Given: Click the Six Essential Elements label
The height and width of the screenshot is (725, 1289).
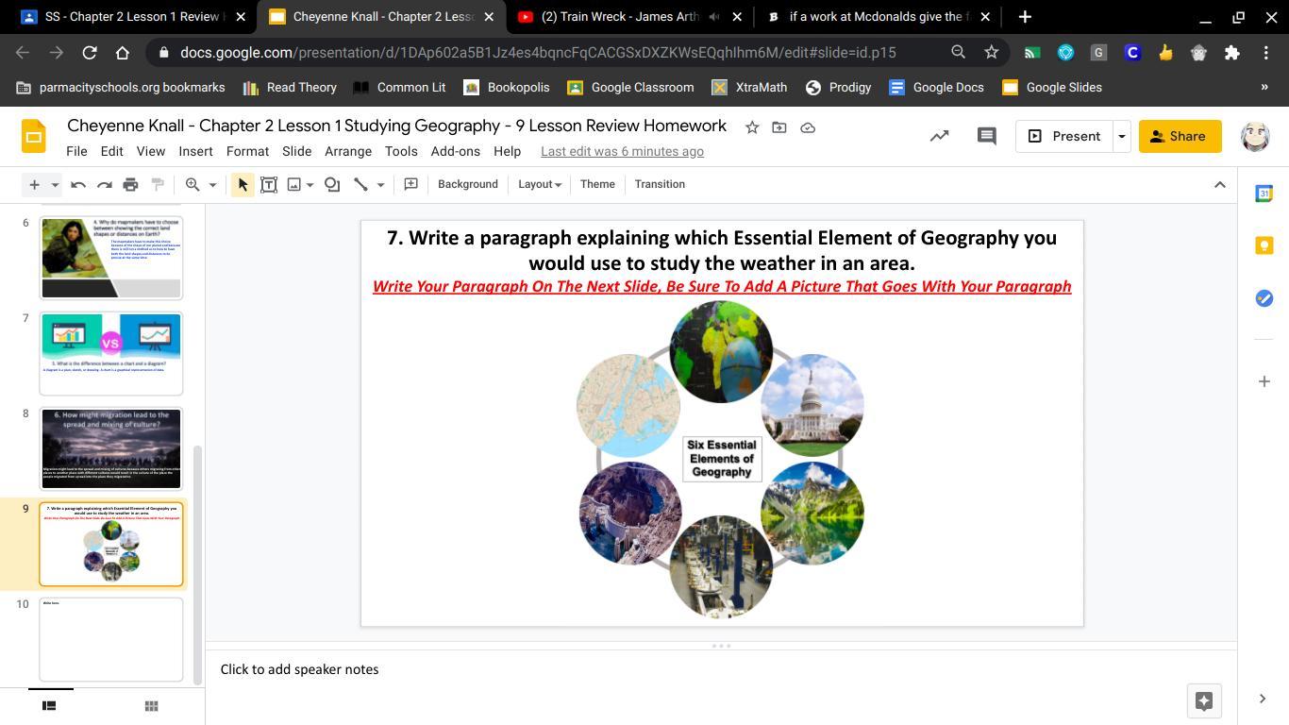Looking at the screenshot, I should [722, 459].
